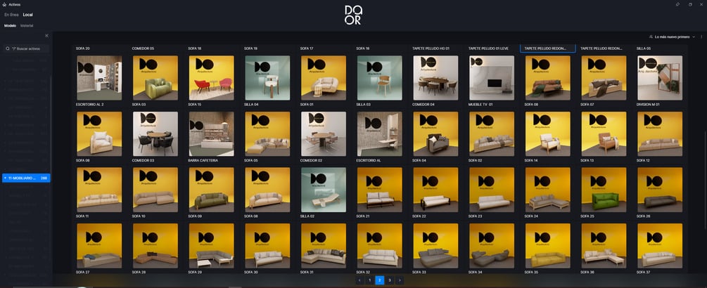Click the DA OR logo at the top
This screenshot has height=288, width=707.
pyautogui.click(x=353, y=15)
